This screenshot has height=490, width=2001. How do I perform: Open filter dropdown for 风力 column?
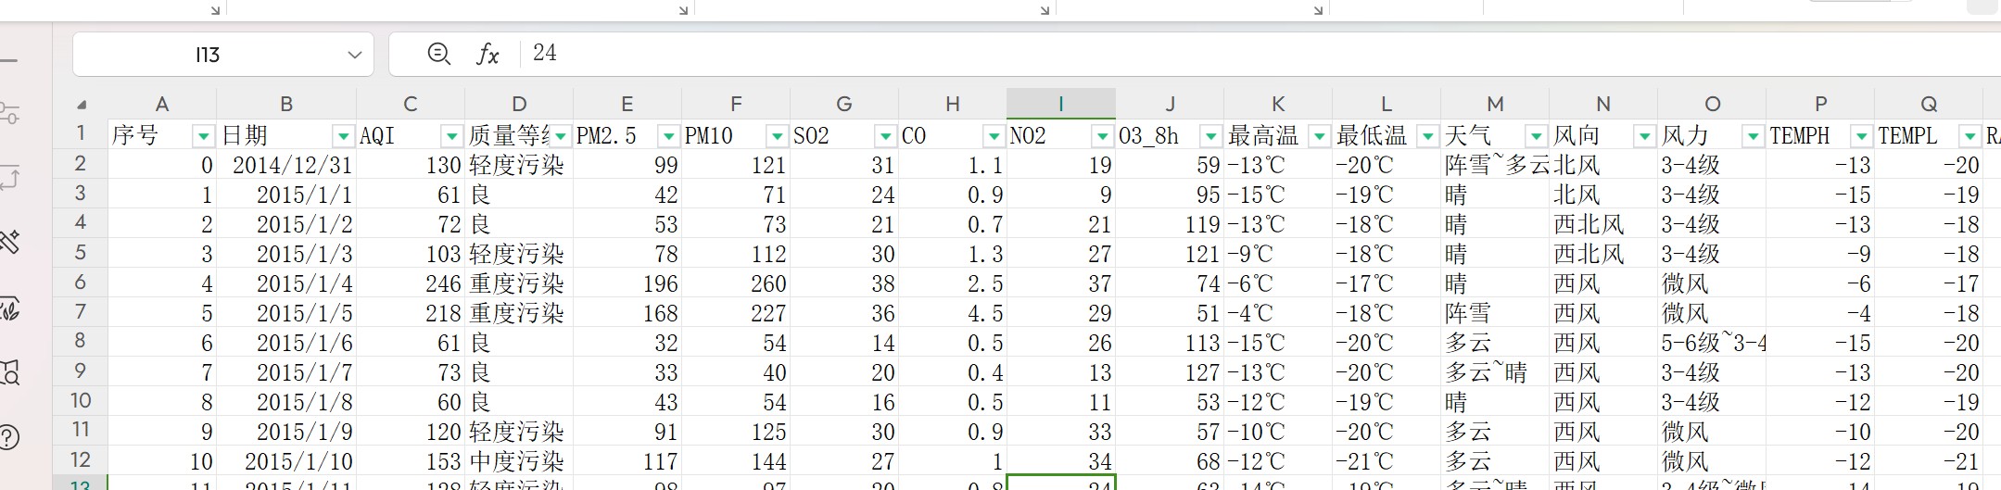click(1753, 136)
